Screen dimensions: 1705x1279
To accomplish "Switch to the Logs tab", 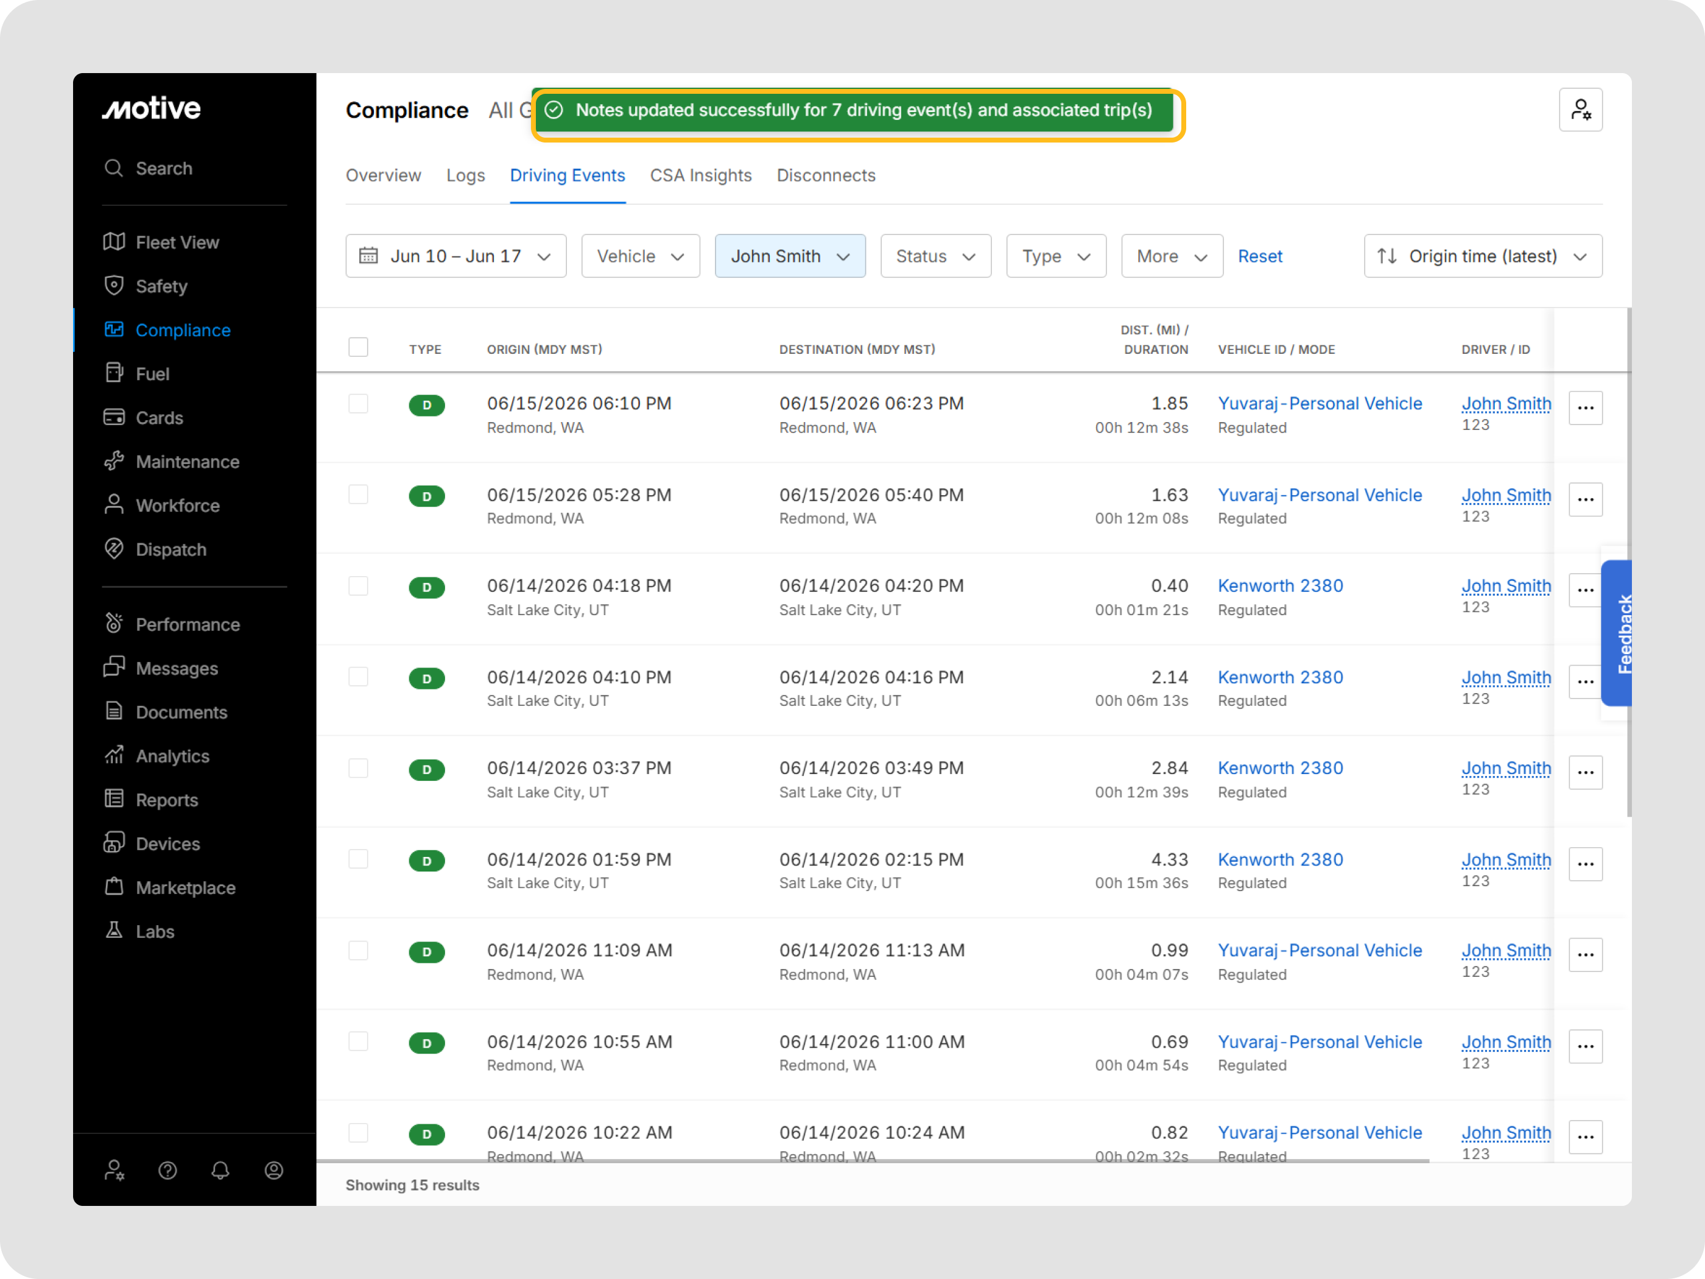I will click(x=466, y=176).
